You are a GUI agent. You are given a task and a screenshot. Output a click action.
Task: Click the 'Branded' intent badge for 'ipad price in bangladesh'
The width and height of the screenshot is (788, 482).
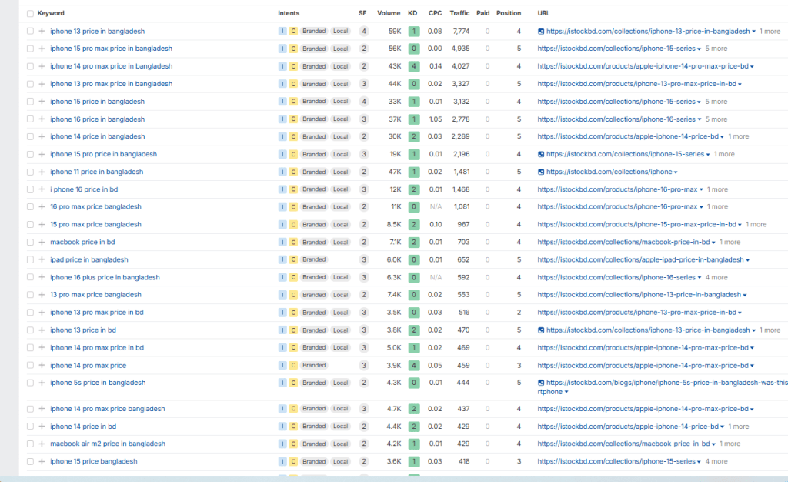(x=313, y=259)
